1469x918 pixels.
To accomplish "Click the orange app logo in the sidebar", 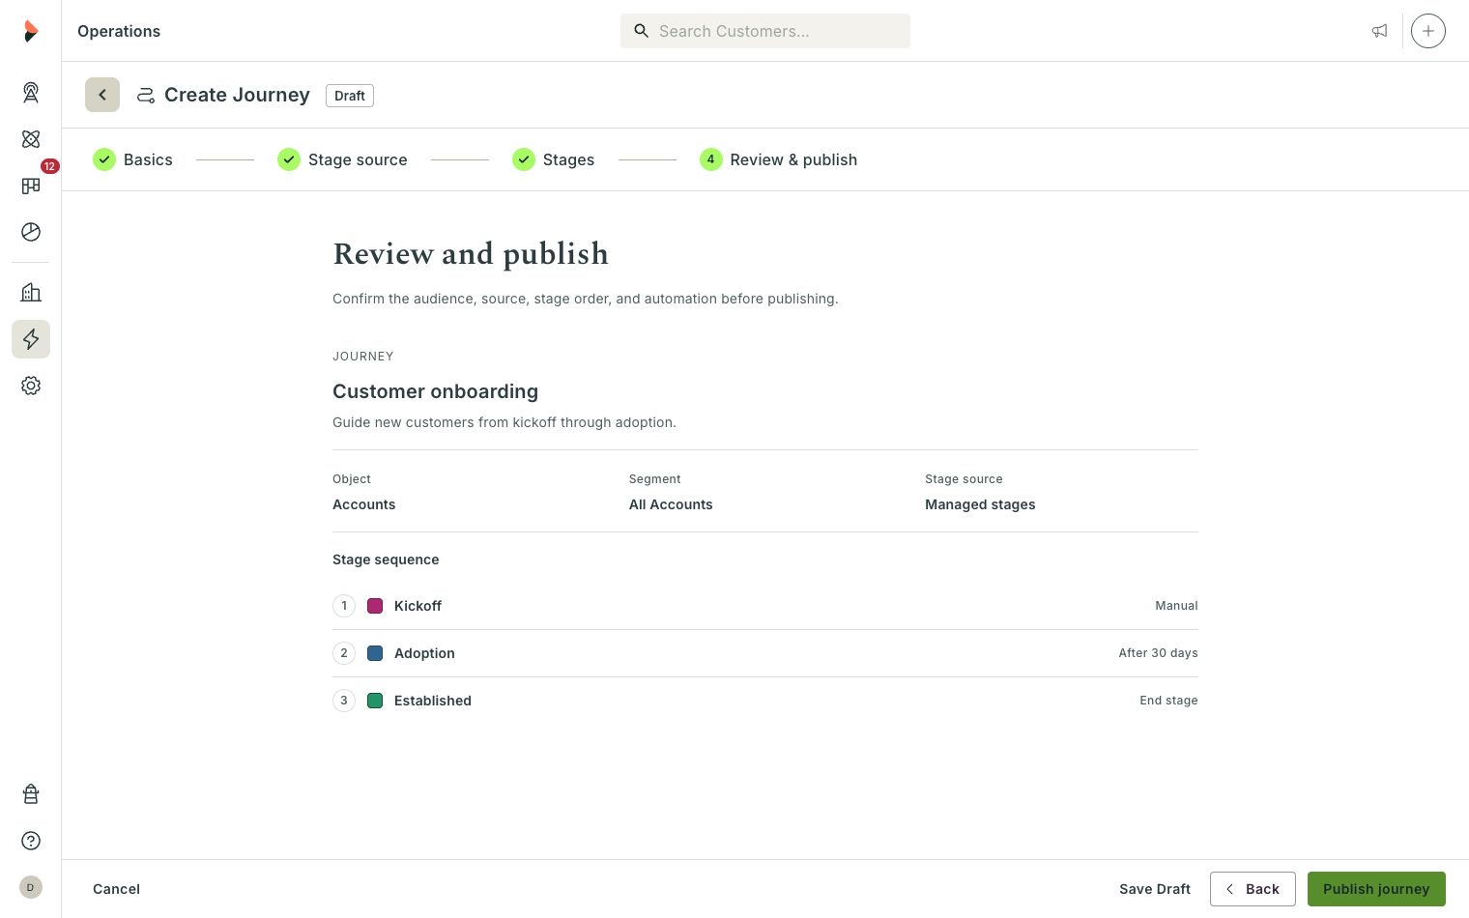I will click(31, 31).
